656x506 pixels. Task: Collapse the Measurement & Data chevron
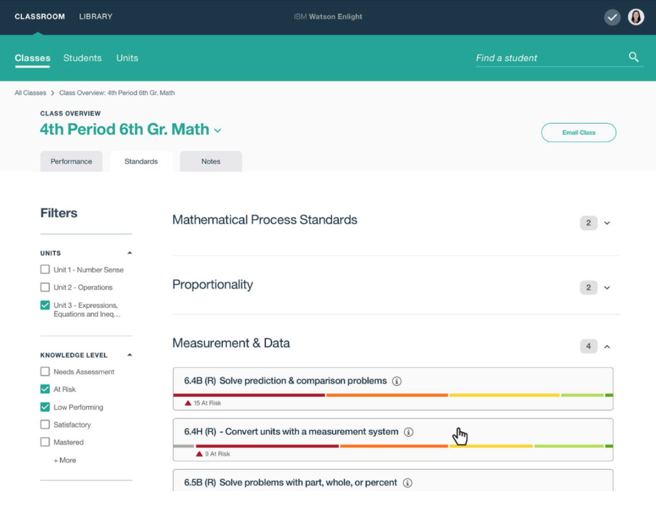(607, 347)
